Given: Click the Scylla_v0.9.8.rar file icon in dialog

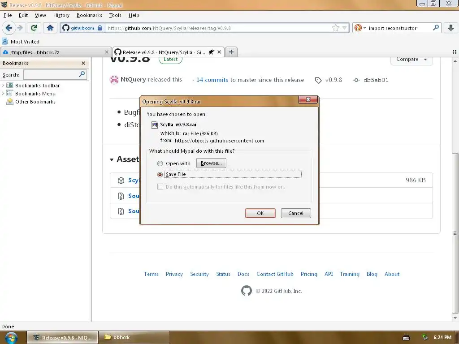Looking at the screenshot, I should pos(155,125).
